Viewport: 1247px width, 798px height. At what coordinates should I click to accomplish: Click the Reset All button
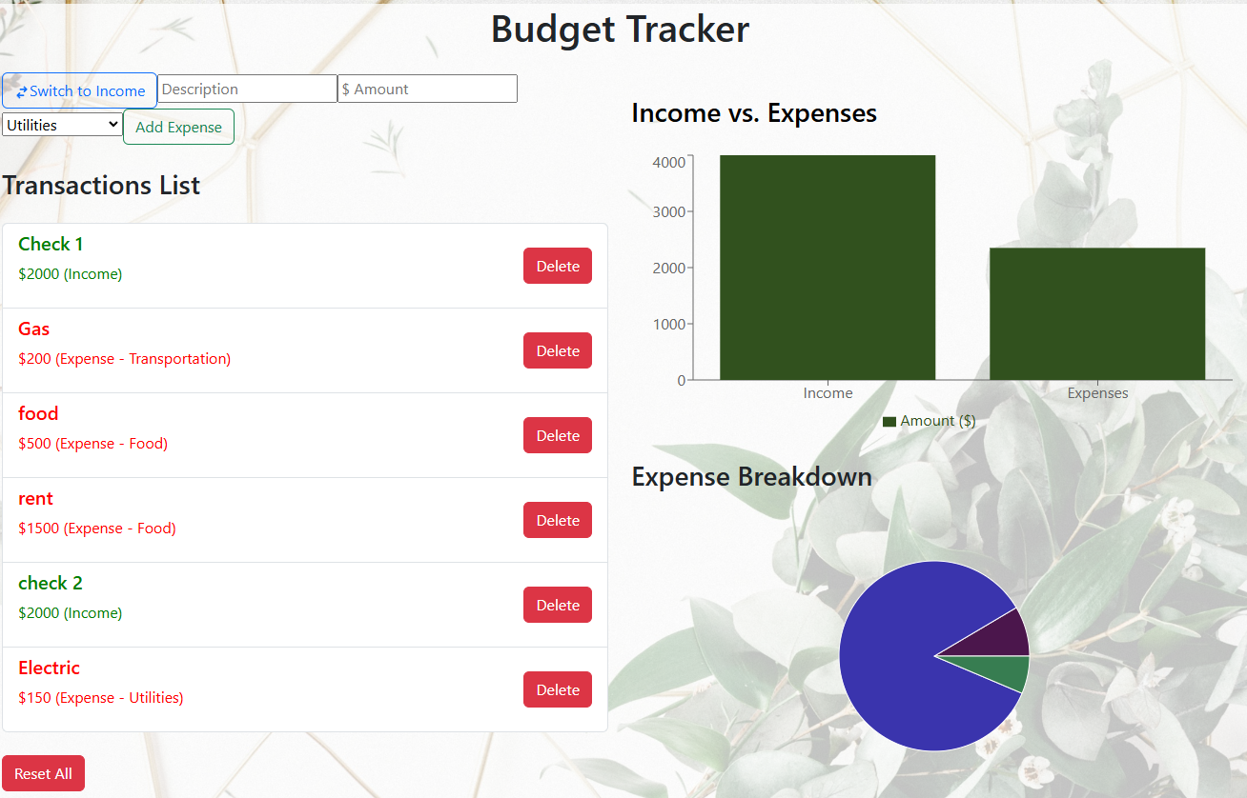tap(43, 773)
